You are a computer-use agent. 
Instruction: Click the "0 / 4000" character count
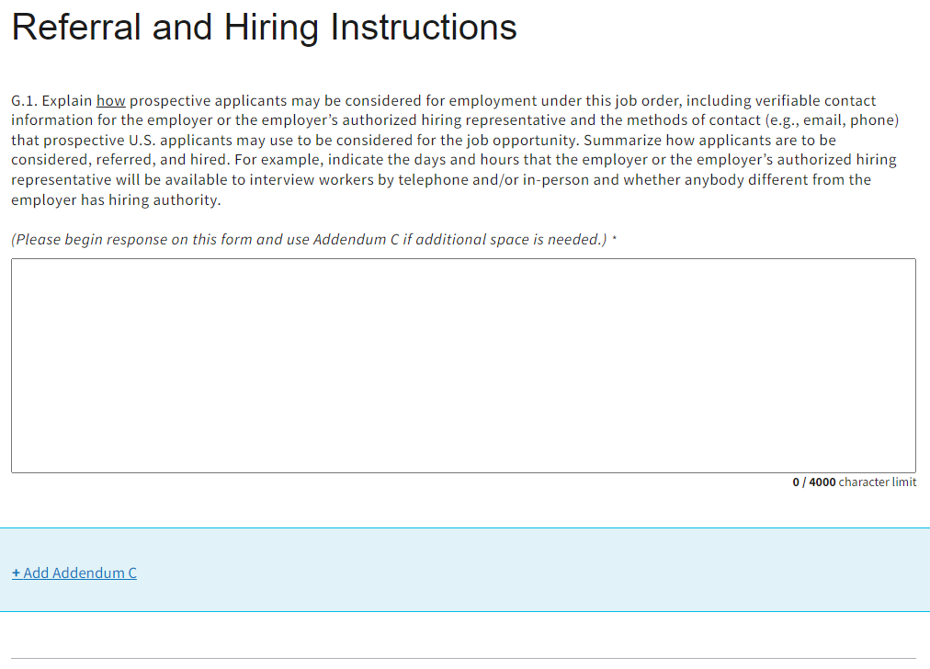[814, 482]
